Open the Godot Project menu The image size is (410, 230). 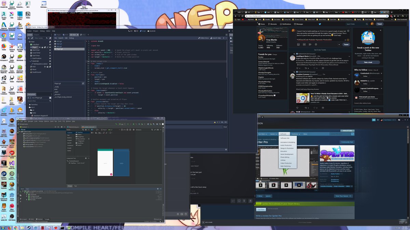[x=36, y=31]
